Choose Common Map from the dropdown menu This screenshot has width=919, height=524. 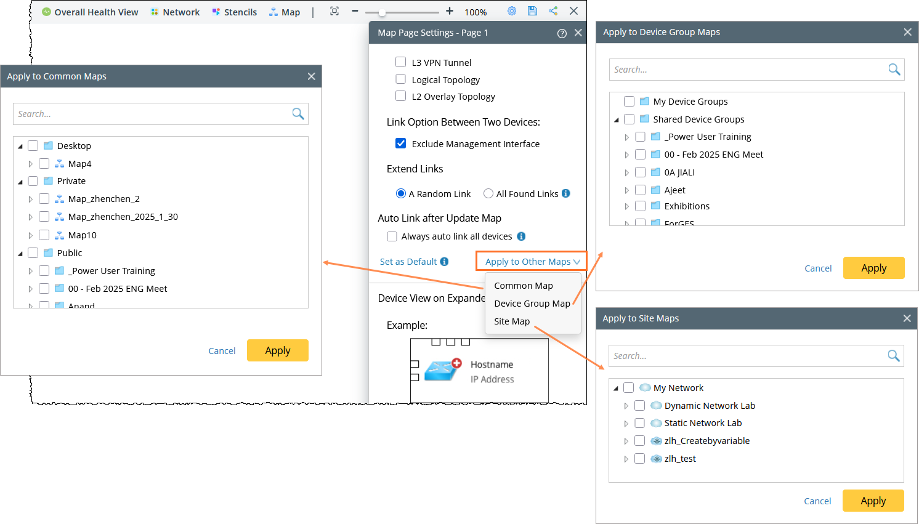tap(524, 286)
